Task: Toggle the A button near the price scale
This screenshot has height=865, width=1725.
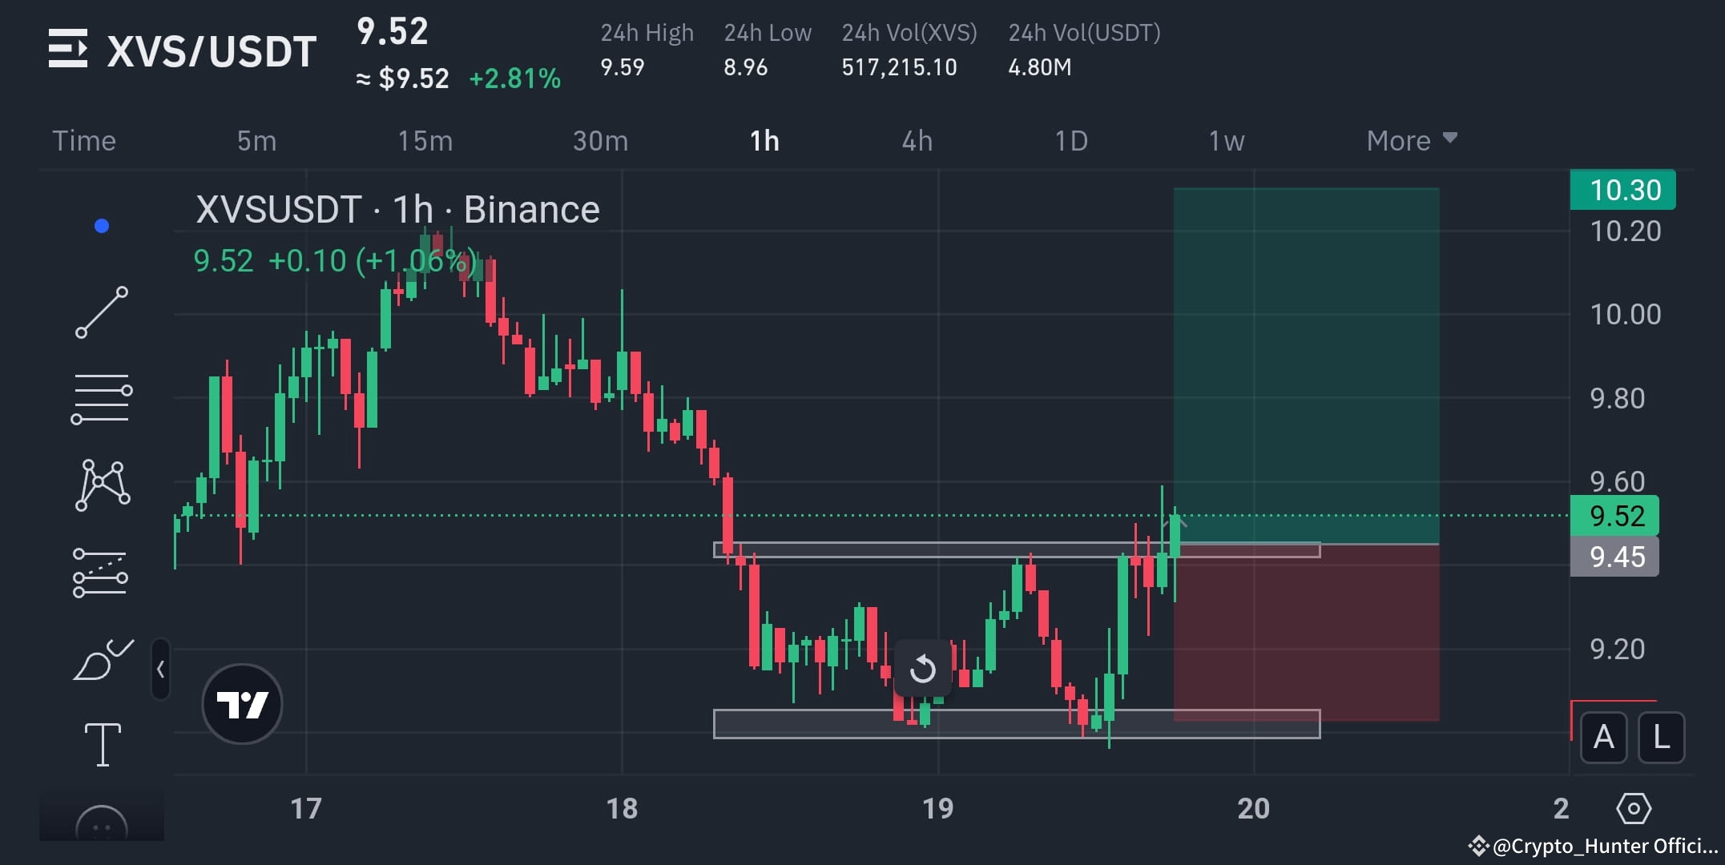Action: click(1602, 738)
